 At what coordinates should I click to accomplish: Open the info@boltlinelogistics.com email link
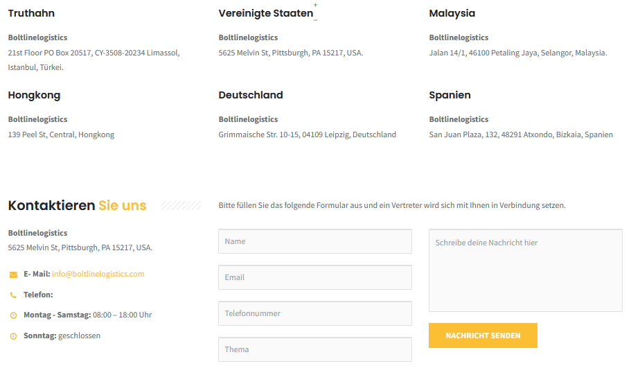tap(98, 274)
